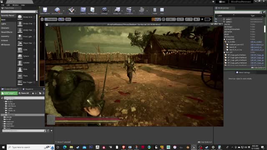Toggle visibility eye of first spline1 row

pyautogui.click(x=216, y=19)
